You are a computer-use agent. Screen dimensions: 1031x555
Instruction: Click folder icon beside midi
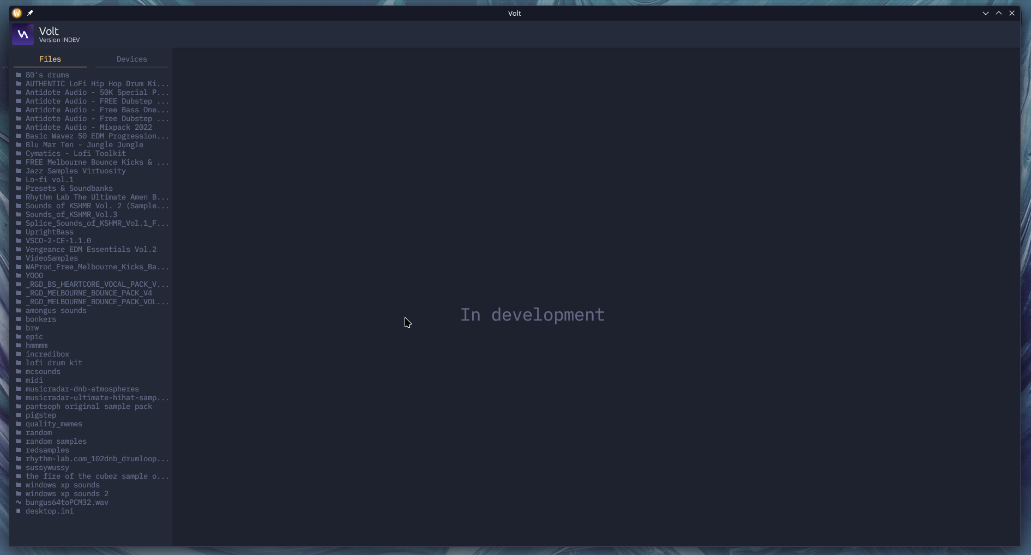19,380
